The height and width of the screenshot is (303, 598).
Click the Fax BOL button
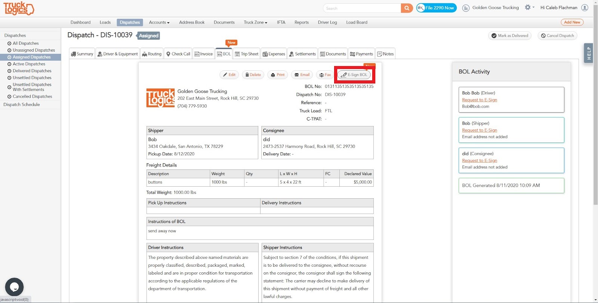325,75
